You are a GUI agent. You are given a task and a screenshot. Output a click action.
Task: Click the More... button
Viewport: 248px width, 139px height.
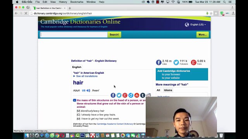pos(203,34)
